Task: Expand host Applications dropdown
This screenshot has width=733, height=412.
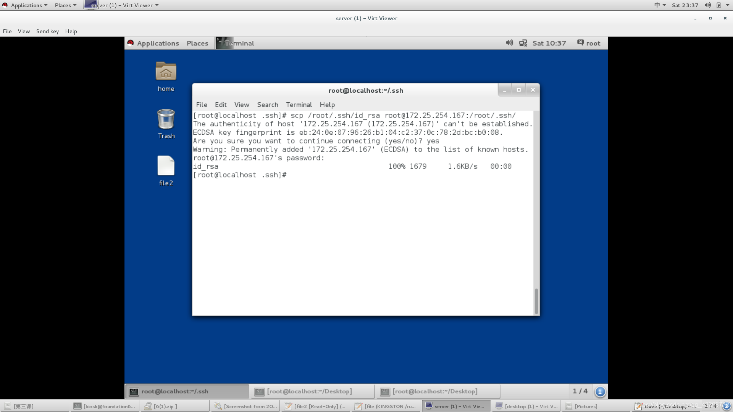Action: click(29, 5)
